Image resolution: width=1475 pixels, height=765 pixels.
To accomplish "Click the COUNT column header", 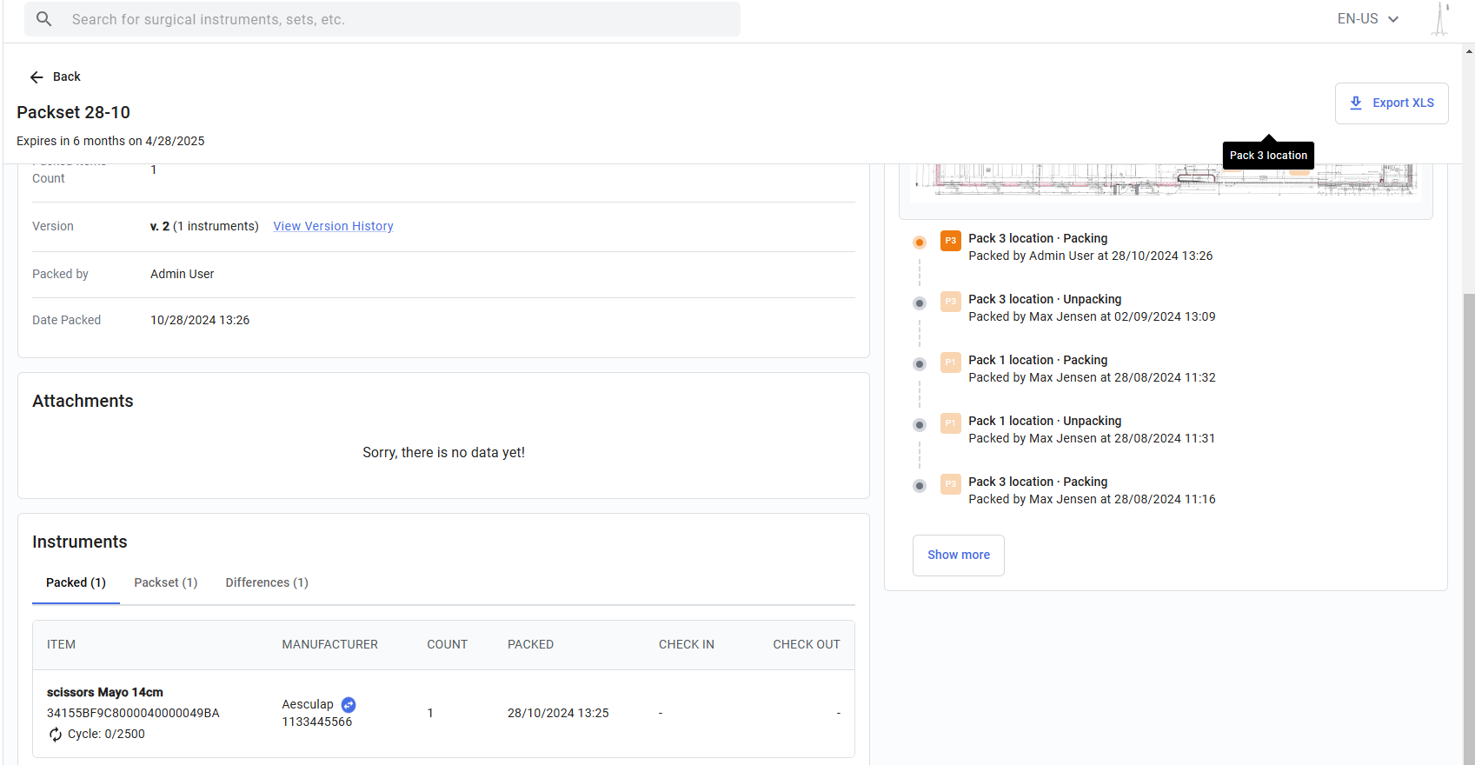I will click(447, 645).
